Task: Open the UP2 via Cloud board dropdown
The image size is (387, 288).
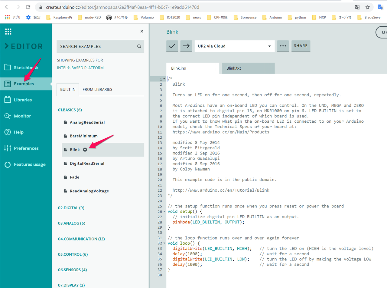Action: (234, 46)
